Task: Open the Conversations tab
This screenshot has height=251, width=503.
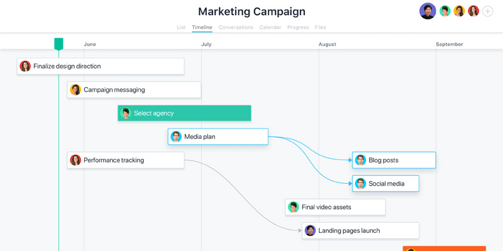Action: [x=236, y=28]
